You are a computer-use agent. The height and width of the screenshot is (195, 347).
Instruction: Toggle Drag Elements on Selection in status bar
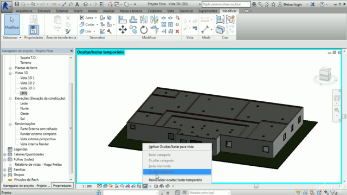(326, 193)
